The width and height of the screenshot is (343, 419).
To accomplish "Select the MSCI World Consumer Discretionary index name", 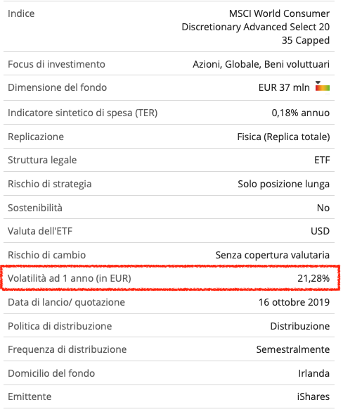I will [256, 27].
